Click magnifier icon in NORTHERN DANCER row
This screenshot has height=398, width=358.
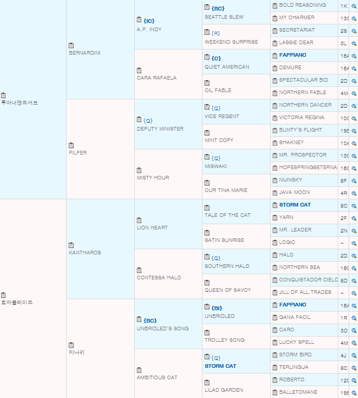tap(354, 106)
